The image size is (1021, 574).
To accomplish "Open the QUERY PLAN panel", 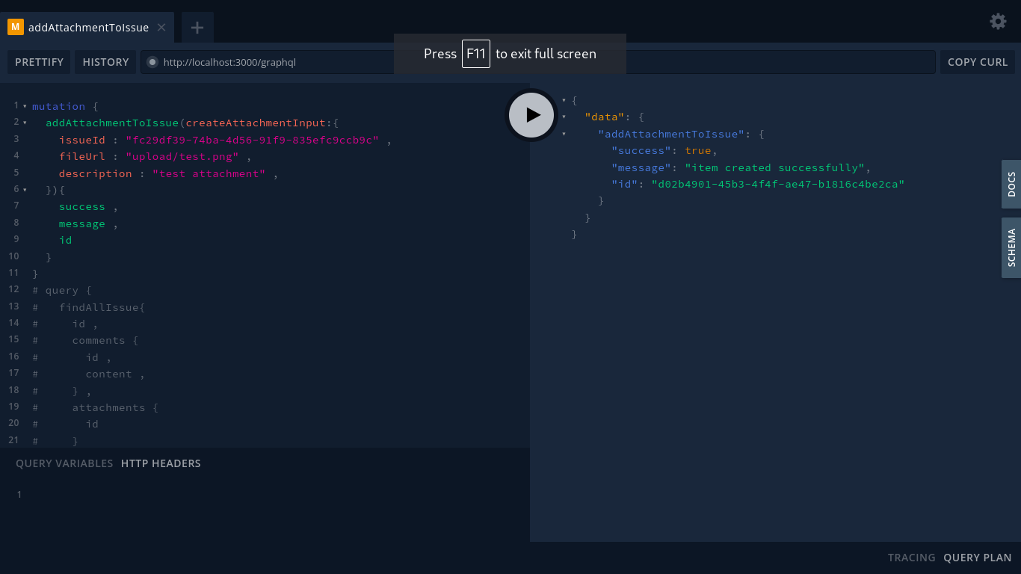I will [x=977, y=558].
